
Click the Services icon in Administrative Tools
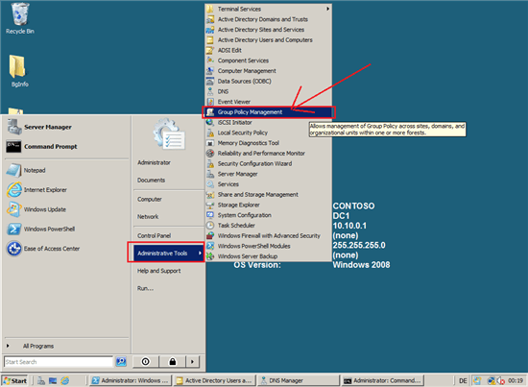[x=210, y=184]
